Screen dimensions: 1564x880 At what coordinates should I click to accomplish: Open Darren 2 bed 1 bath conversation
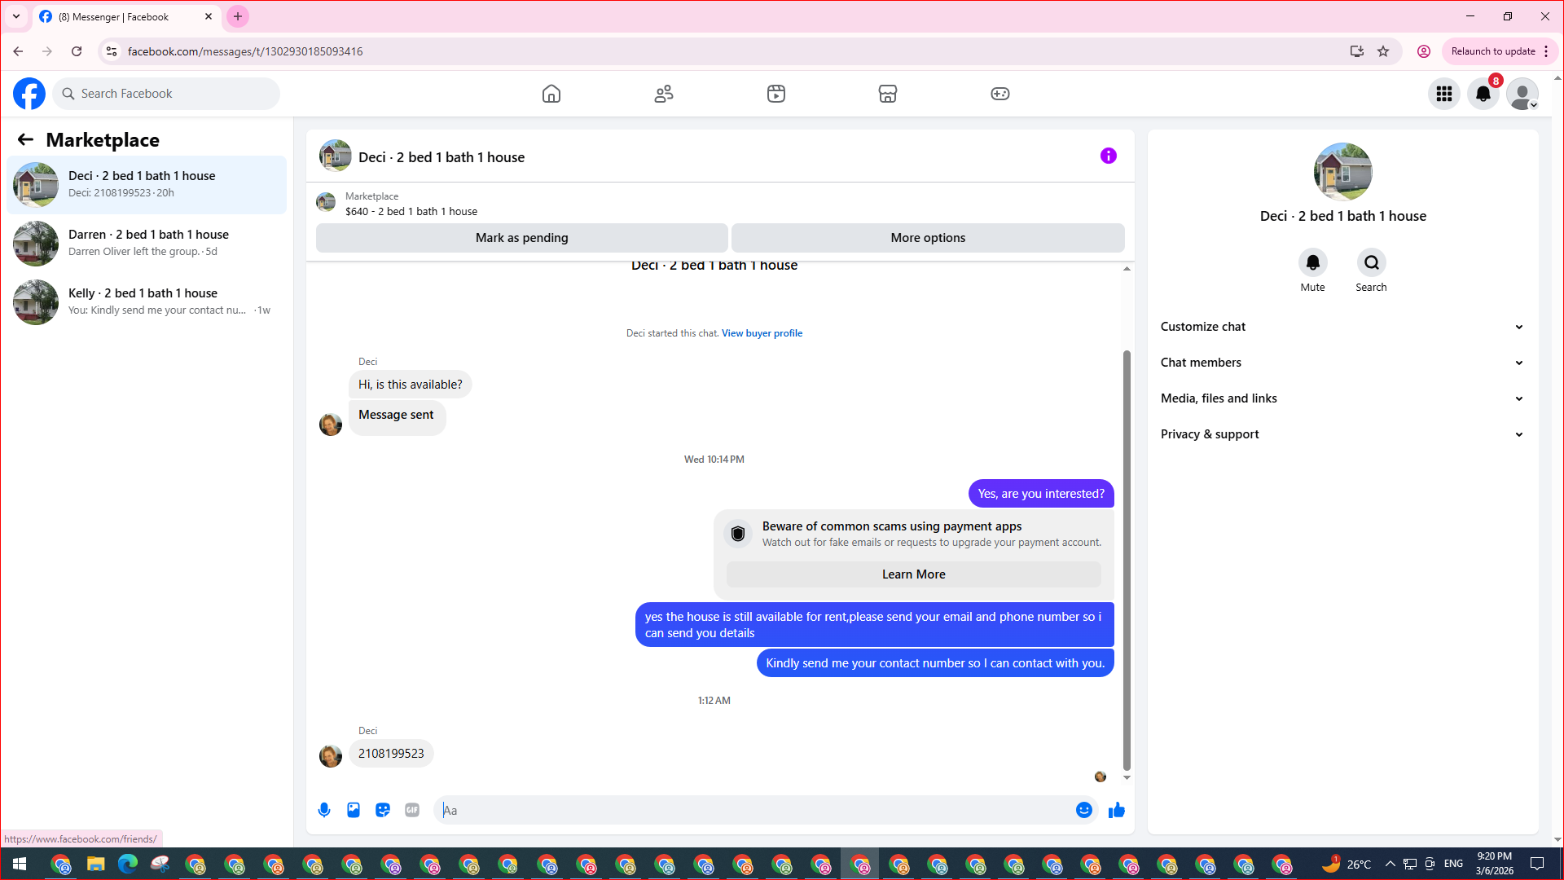point(147,243)
